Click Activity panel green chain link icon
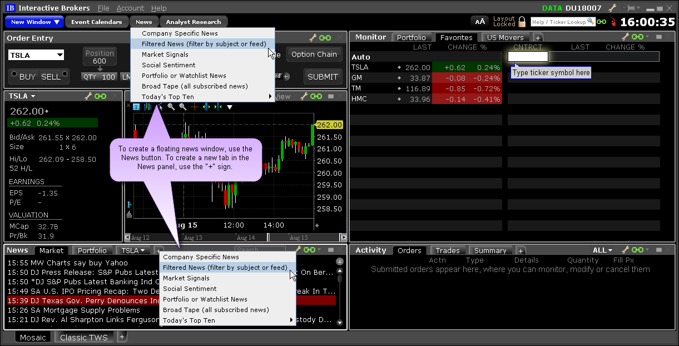 pos(637,250)
